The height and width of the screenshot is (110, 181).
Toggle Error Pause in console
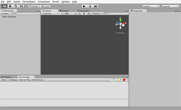37,80
